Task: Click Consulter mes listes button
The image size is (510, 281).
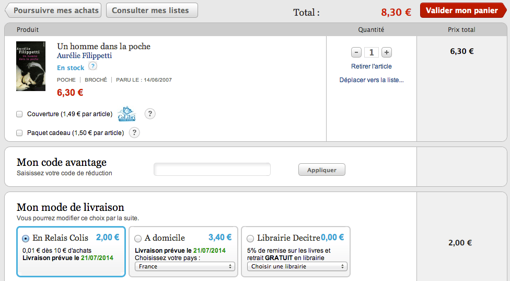Action: [x=152, y=10]
